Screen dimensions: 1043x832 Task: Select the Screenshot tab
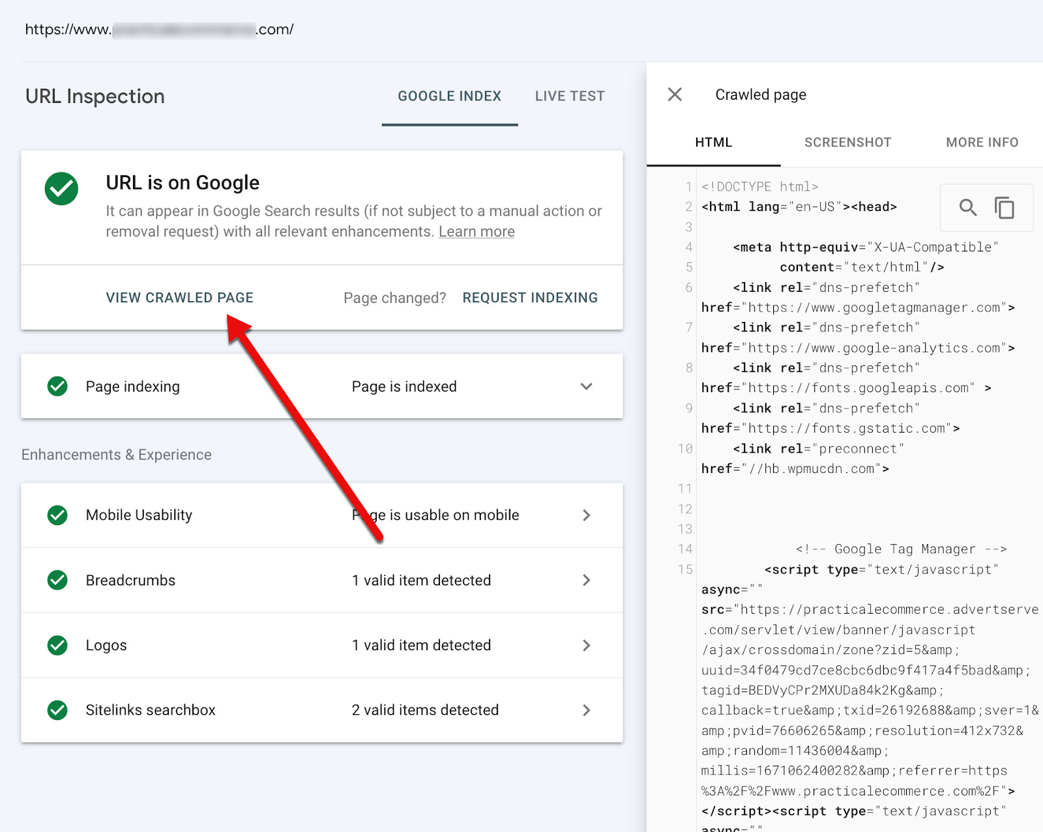847,142
